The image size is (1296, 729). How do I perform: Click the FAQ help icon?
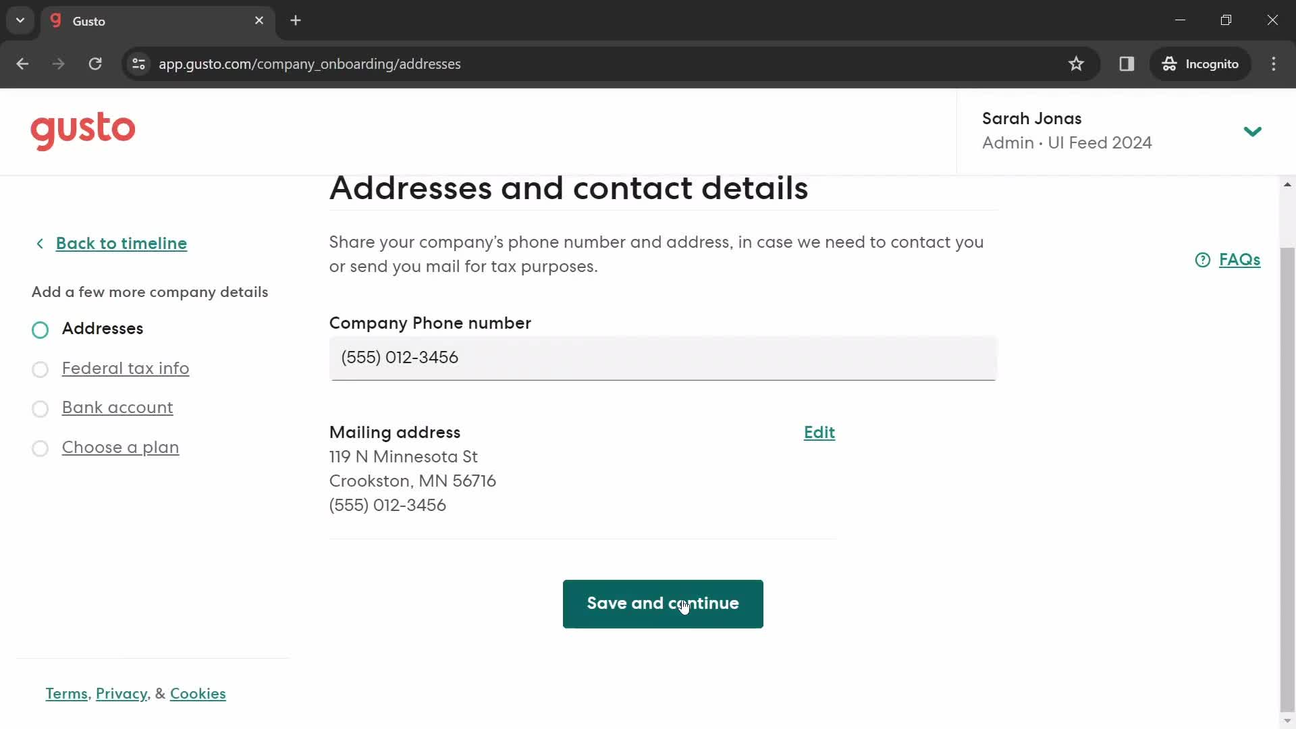pyautogui.click(x=1203, y=259)
